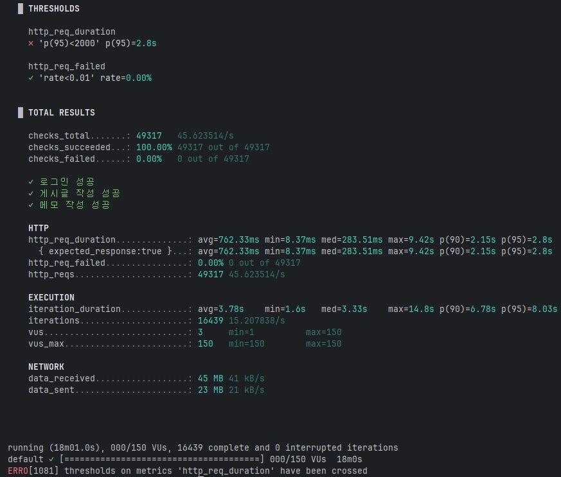Click the 게시글 작성 성공 check line
Screen dimensions: 561x477
point(80,193)
